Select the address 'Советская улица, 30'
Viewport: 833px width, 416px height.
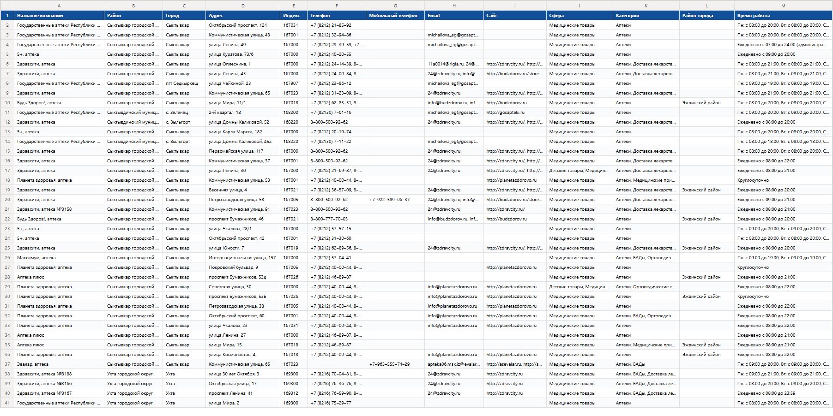[243, 287]
